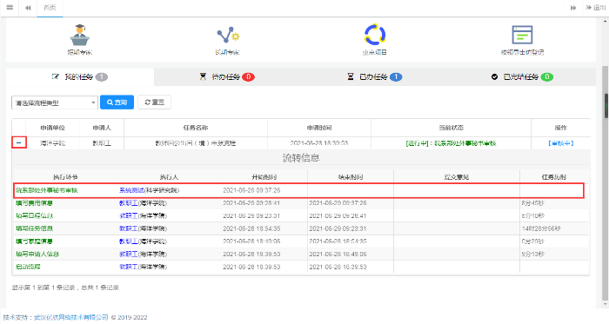Screen dimensions: 609x324
Task: Click the edit pencil icon of 我的任务
Action: (56, 76)
